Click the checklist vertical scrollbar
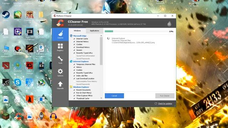 click(x=101, y=51)
